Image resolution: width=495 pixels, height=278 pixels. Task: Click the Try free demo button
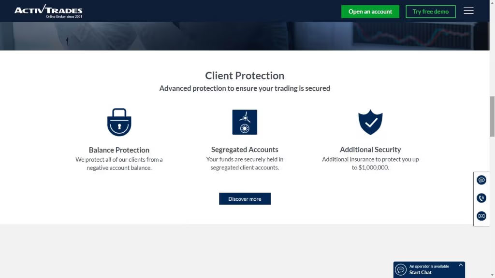(430, 11)
